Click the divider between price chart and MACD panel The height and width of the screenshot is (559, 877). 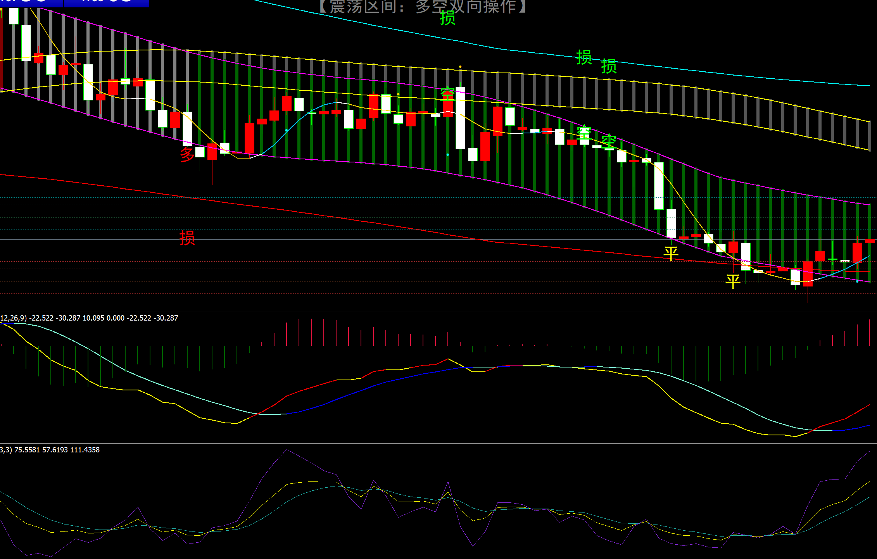point(438,311)
